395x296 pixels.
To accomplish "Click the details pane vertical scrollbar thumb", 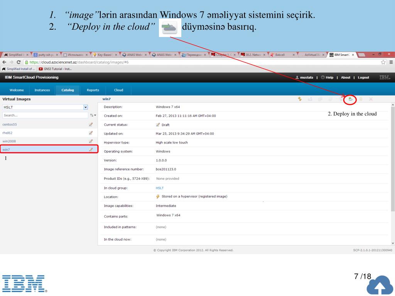I will tap(393, 159).
